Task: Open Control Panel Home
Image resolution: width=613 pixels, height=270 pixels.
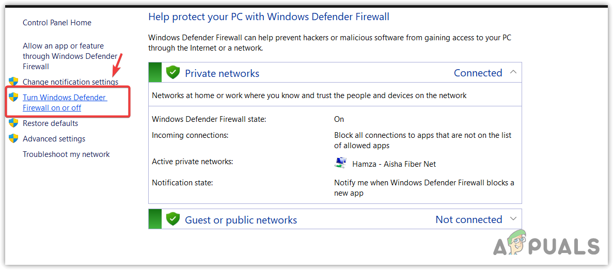Action: [x=57, y=23]
